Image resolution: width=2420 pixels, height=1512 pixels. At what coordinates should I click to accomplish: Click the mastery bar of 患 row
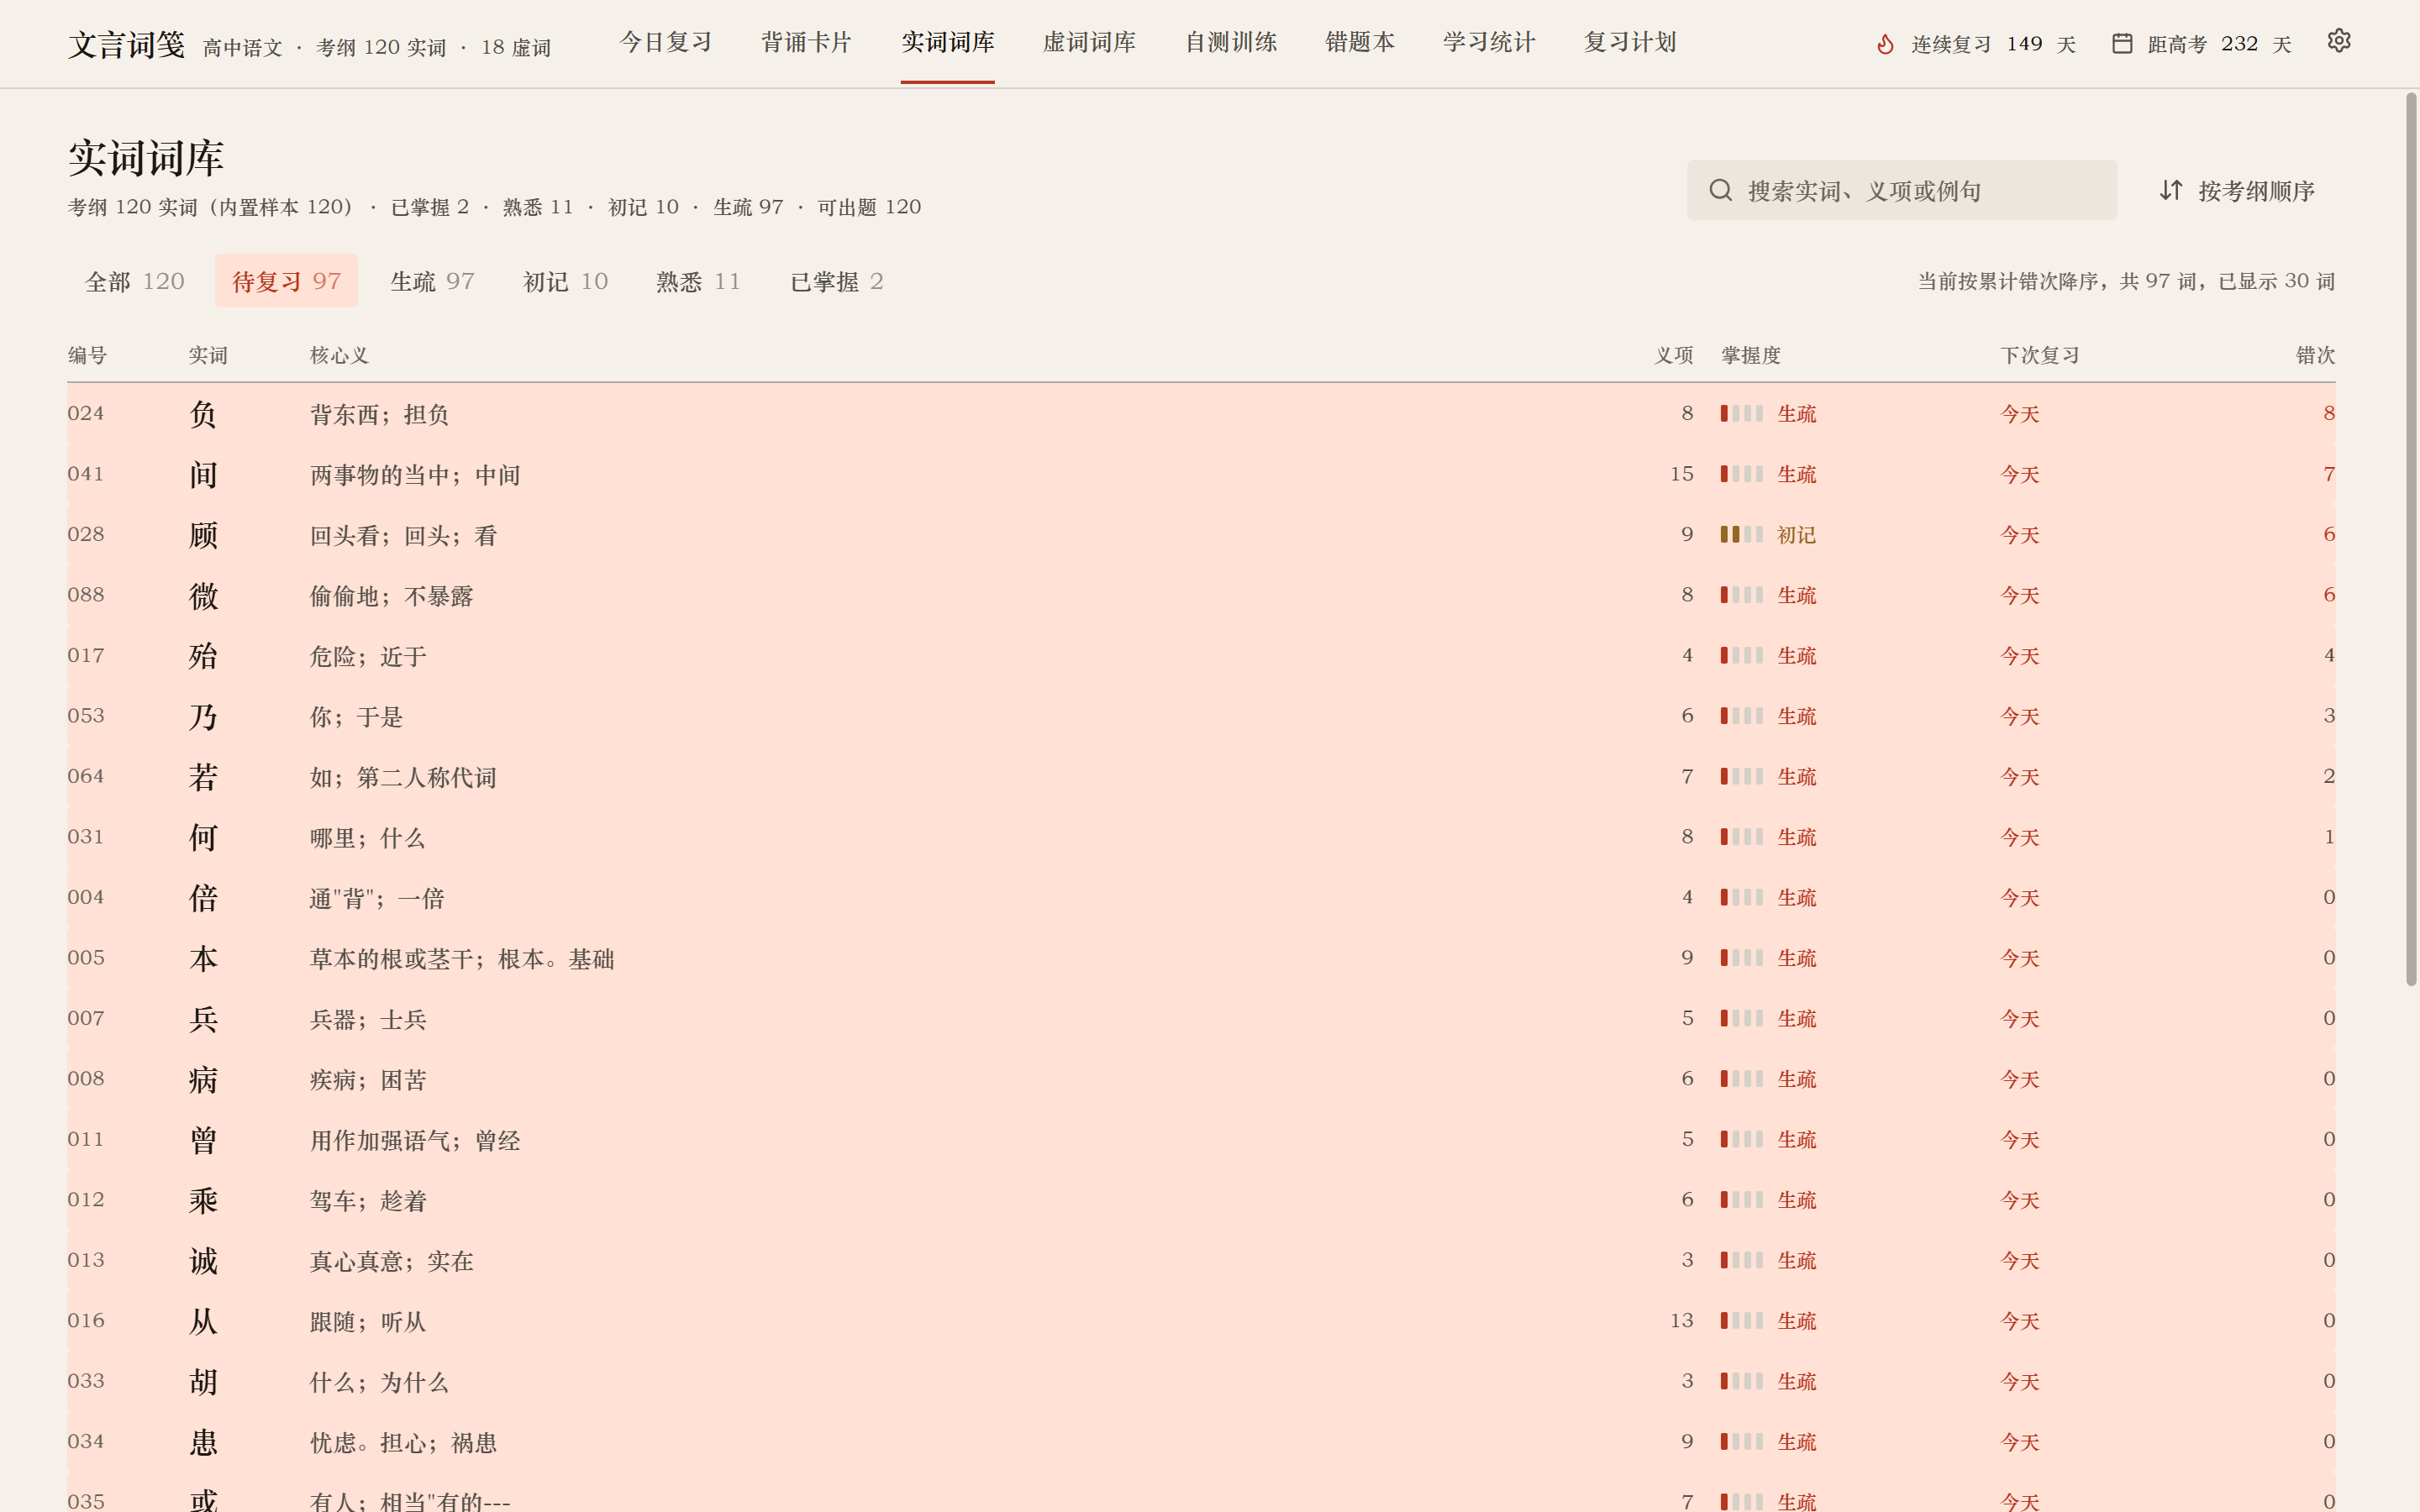1741,1441
